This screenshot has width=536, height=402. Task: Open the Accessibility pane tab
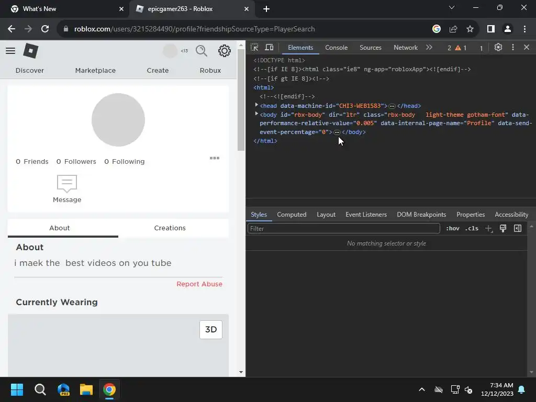[511, 214]
